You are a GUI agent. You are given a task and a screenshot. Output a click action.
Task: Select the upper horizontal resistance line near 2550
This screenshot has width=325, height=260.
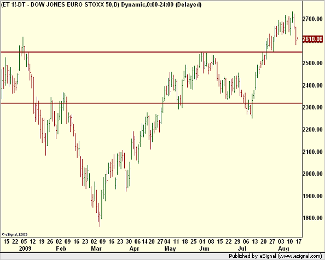click(152, 52)
